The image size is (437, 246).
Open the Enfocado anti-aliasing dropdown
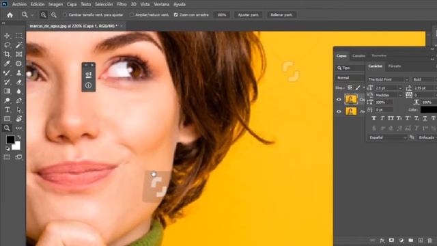pos(427,137)
